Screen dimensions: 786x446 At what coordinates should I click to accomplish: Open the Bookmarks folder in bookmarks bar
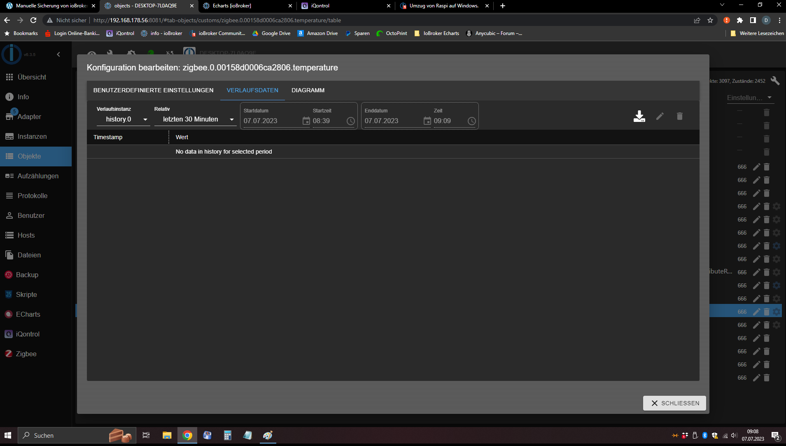(x=21, y=33)
